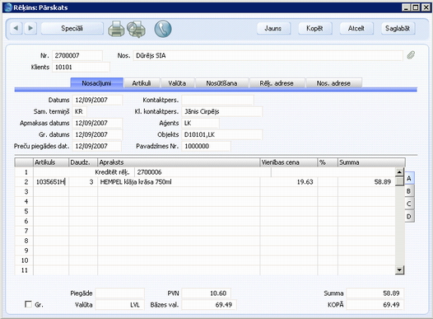The width and height of the screenshot is (433, 319).
Task: Click the Atcelt button
Action: (356, 28)
